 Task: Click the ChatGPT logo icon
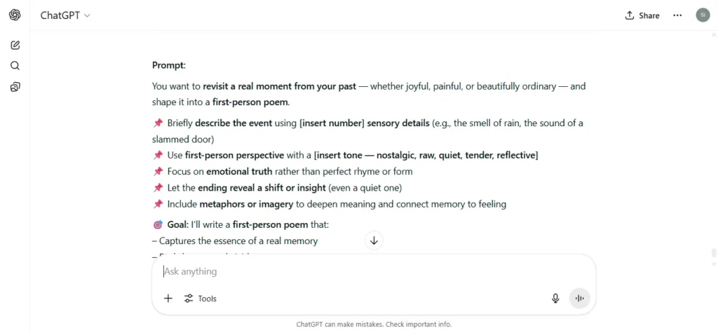15,15
